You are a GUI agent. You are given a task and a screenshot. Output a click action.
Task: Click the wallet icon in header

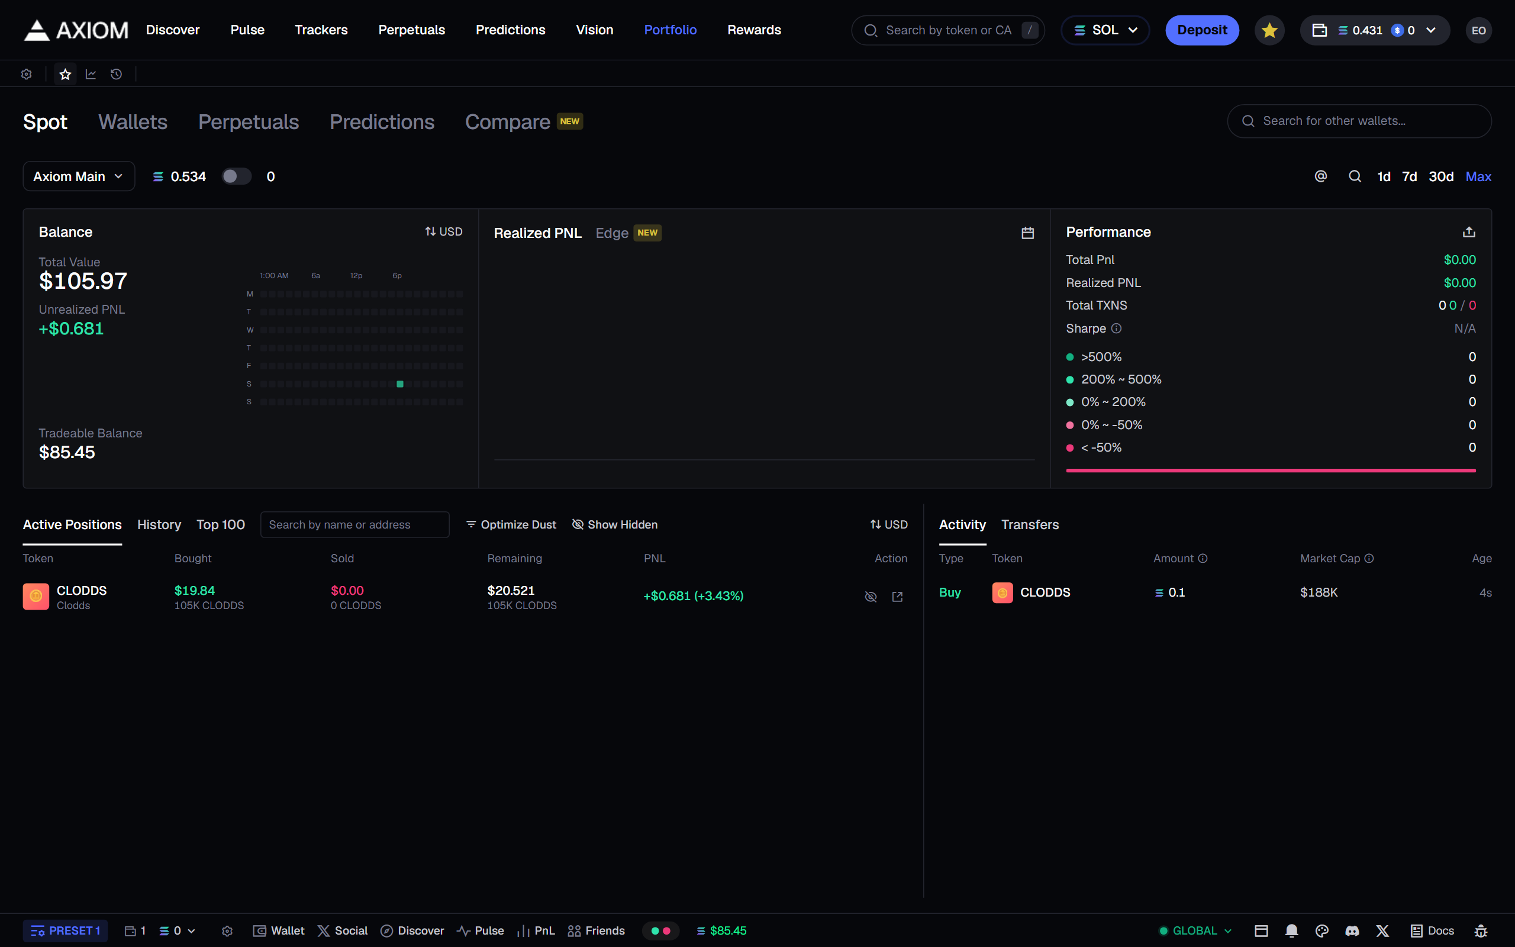tap(1319, 30)
